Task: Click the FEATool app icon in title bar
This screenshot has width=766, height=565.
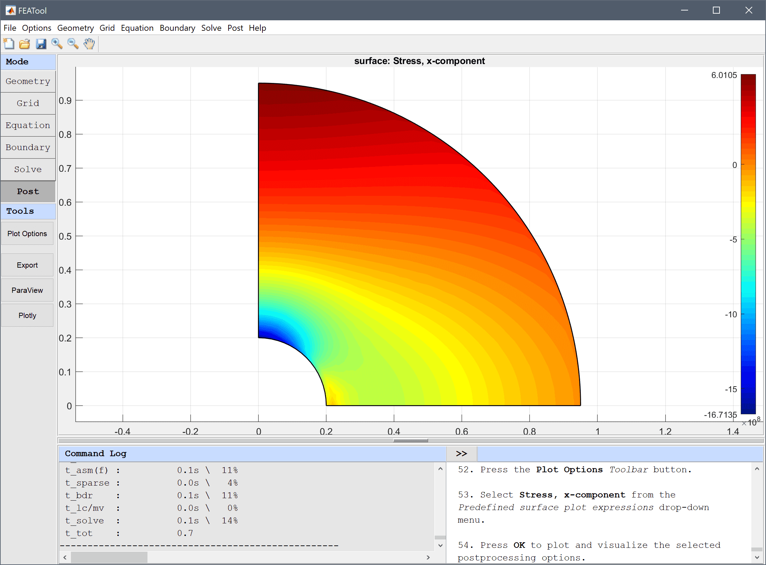Action: click(10, 10)
